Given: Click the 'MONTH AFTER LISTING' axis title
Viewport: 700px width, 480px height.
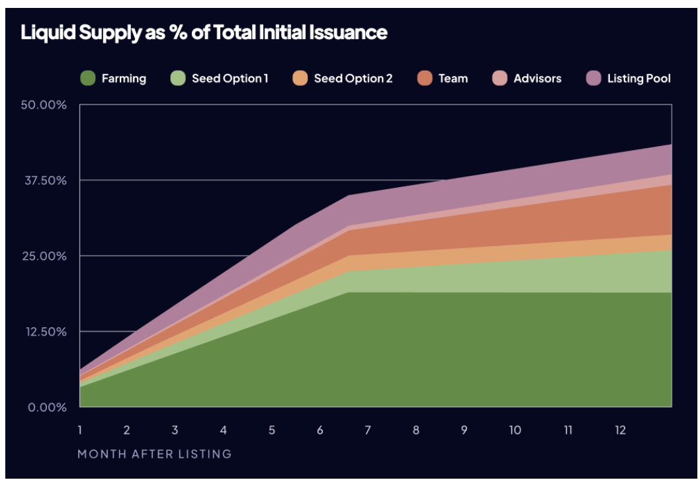Looking at the screenshot, I should tap(154, 454).
